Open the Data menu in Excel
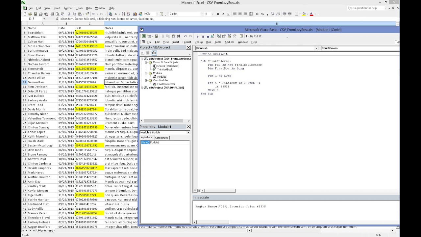This screenshot has height=237, width=421. (x=89, y=8)
